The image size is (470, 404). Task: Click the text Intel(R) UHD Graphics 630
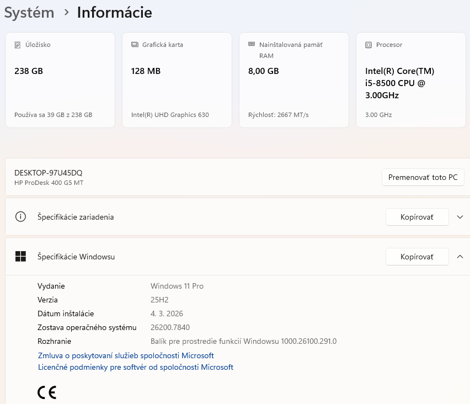point(170,115)
